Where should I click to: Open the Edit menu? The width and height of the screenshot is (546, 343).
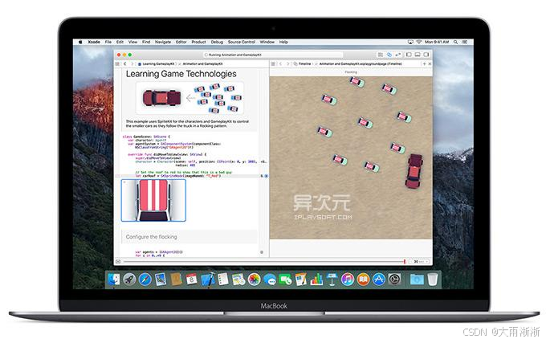[x=120, y=42]
